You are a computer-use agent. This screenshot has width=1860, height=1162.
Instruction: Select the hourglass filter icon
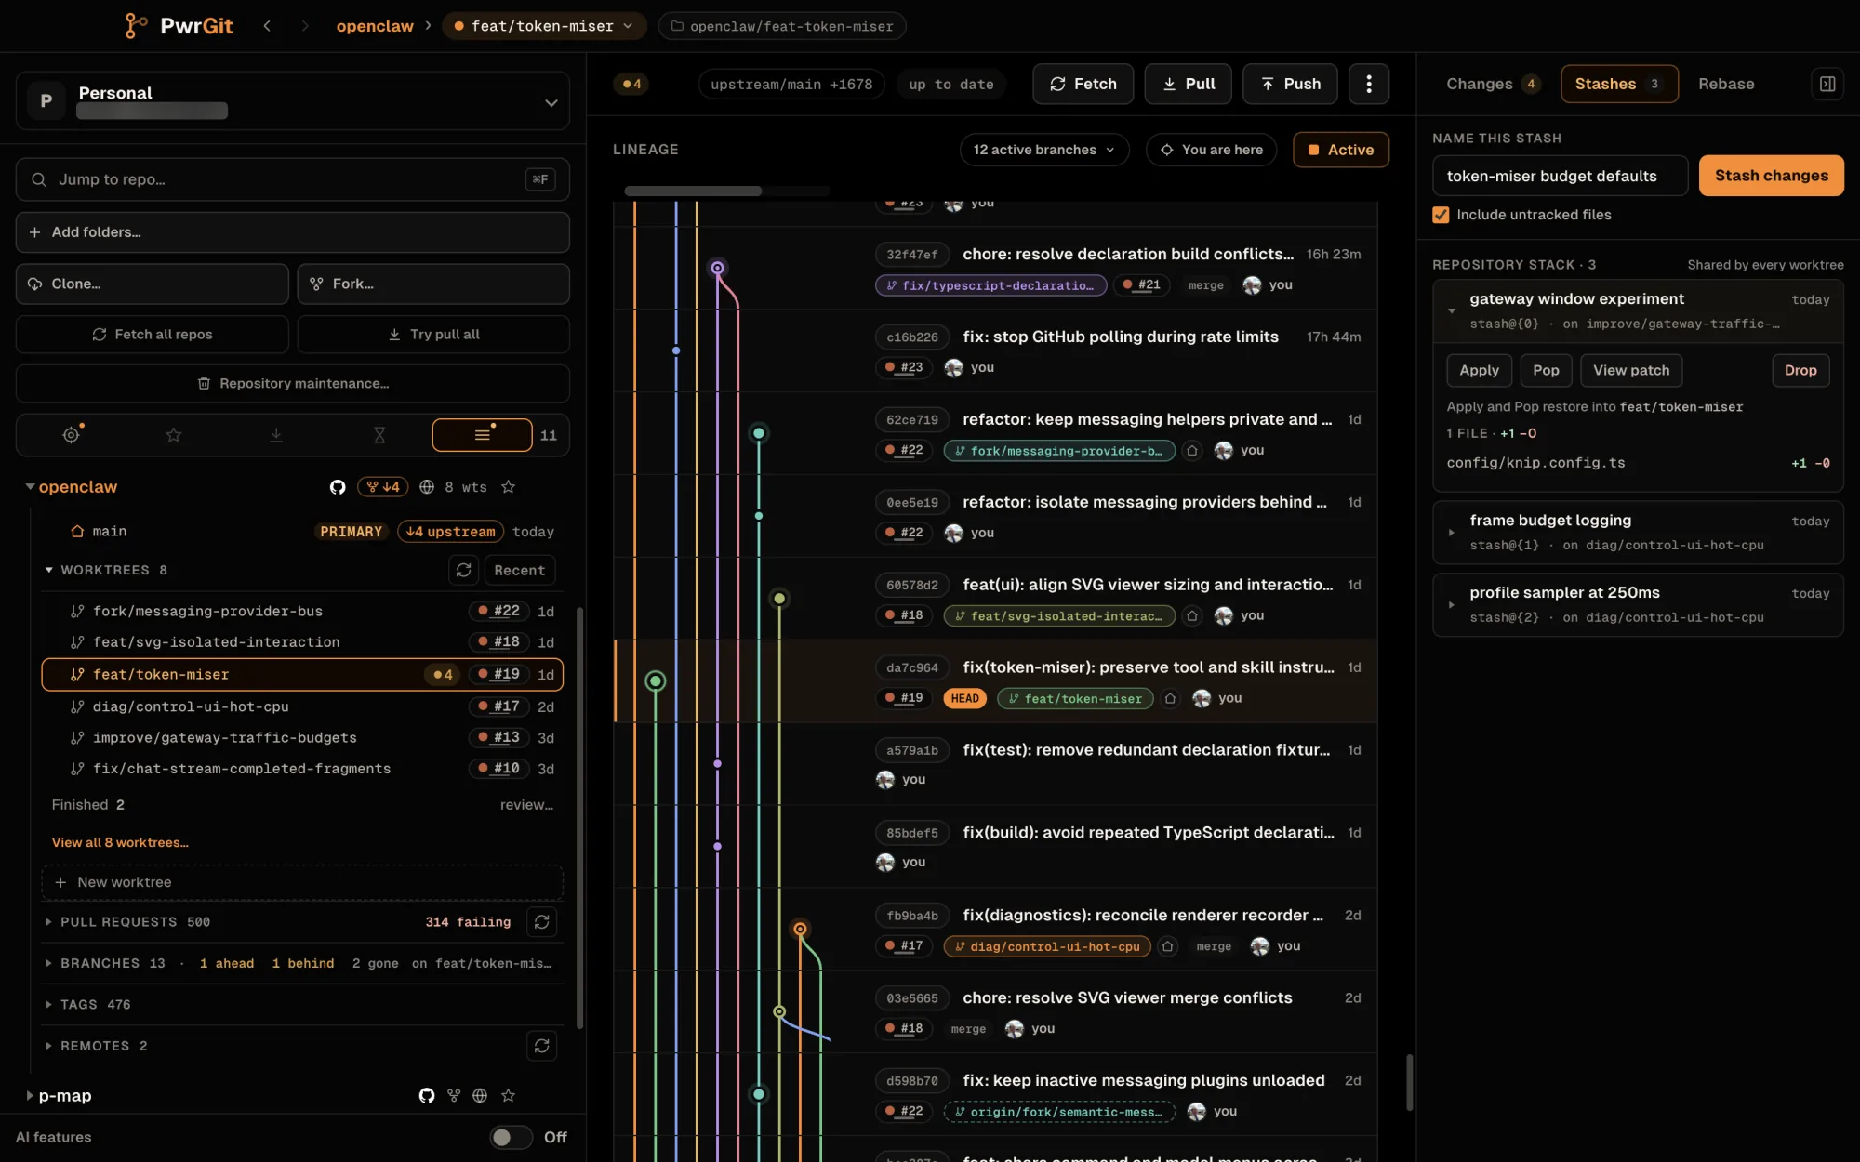click(379, 435)
